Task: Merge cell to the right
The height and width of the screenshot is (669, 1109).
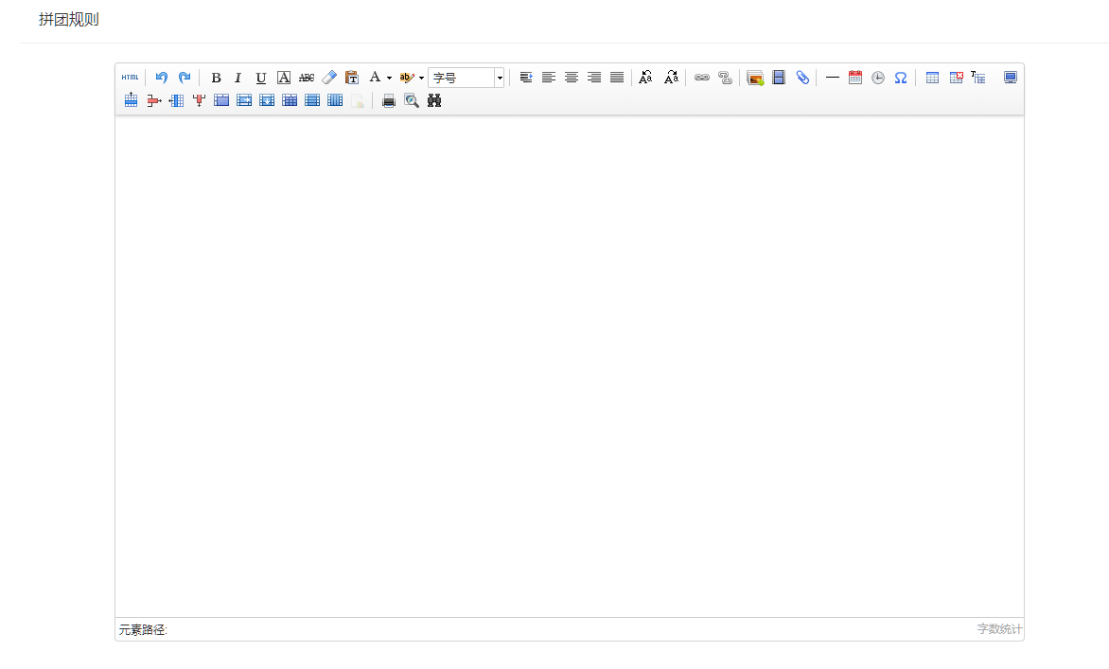Action: point(244,100)
